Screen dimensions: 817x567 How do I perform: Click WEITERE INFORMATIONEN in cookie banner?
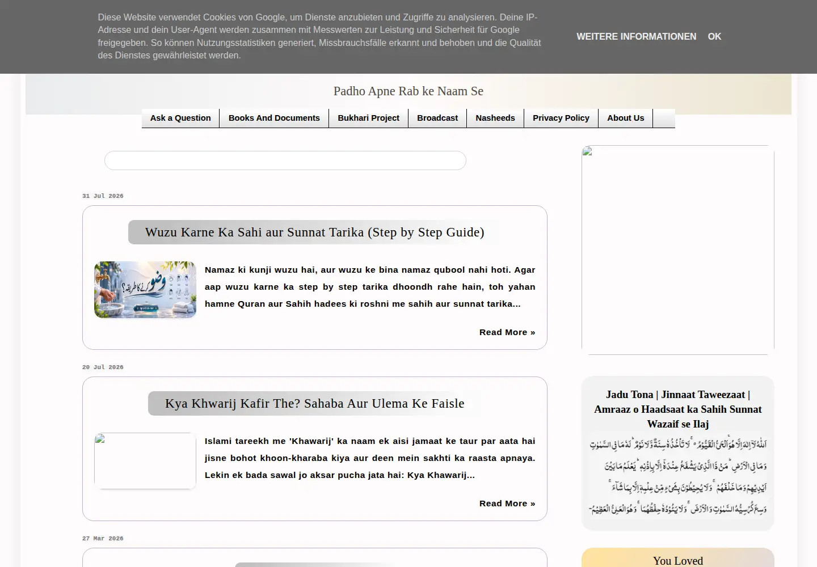(x=637, y=36)
